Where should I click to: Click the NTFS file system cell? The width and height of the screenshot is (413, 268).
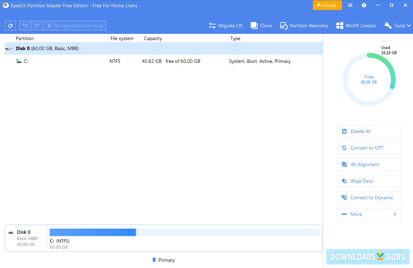pos(115,61)
